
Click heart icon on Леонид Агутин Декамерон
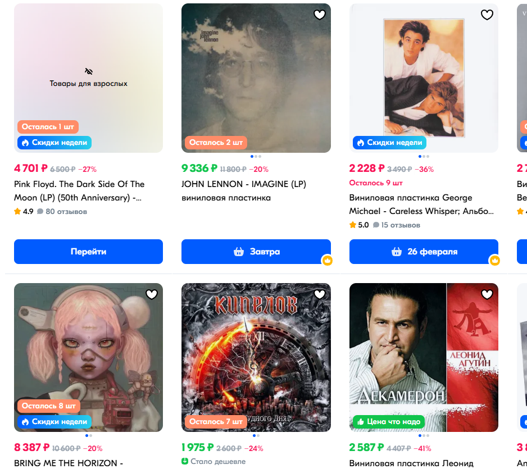pos(487,294)
